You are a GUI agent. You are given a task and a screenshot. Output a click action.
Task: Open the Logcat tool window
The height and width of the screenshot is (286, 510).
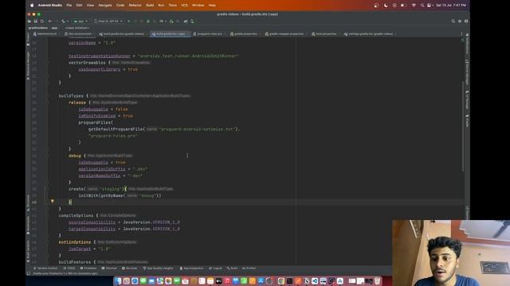tap(215, 269)
